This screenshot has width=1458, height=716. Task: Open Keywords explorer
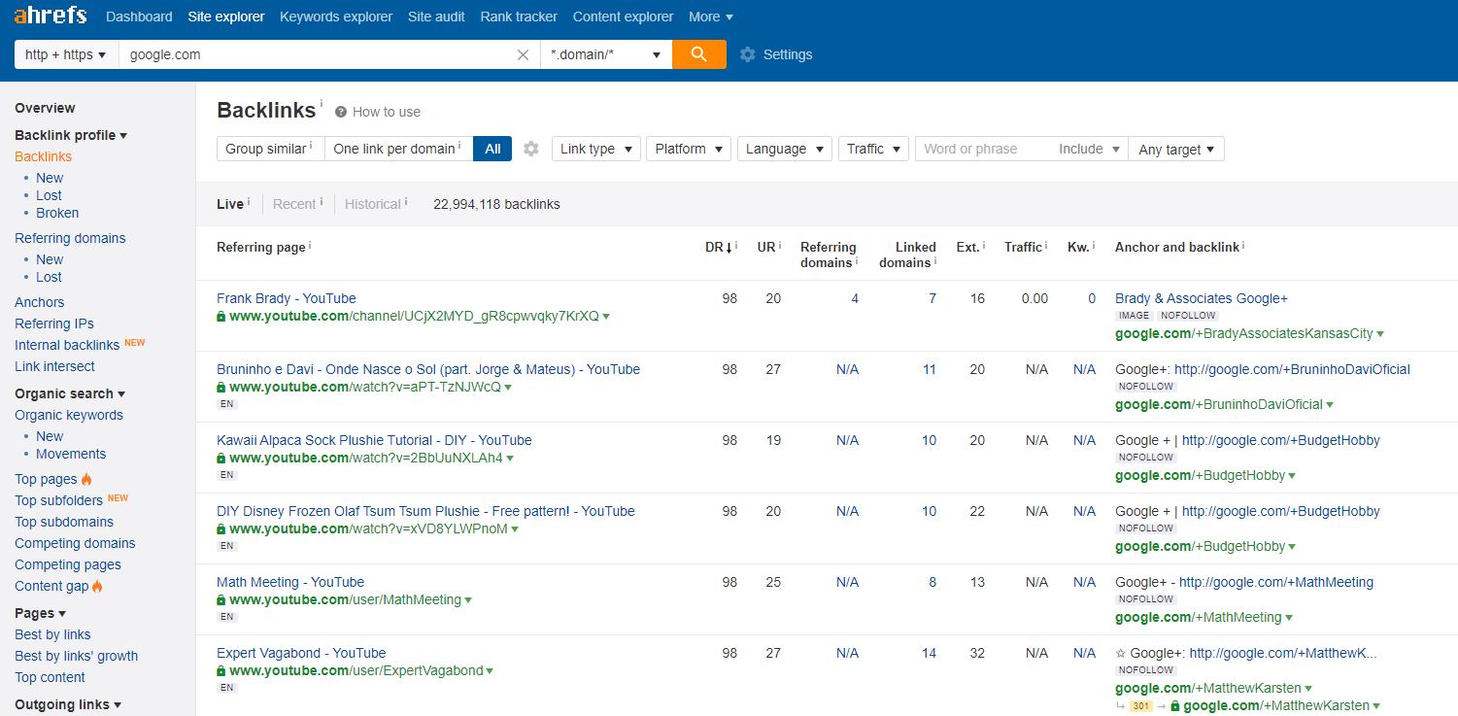(336, 17)
